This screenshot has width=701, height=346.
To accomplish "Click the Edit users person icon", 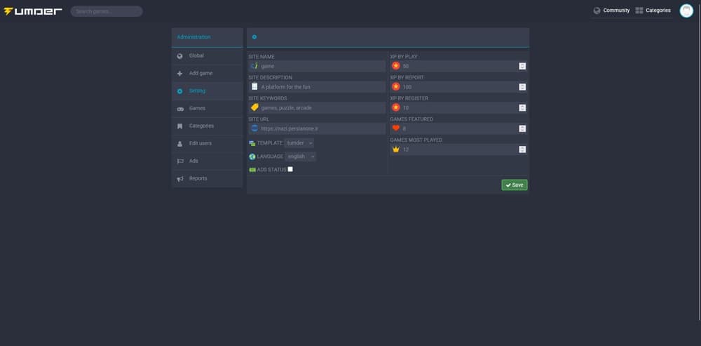I will [180, 144].
